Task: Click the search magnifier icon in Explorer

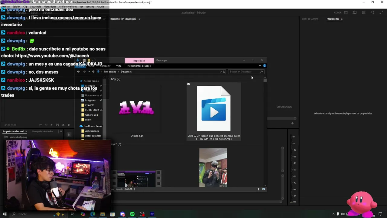Action: pyautogui.click(x=262, y=72)
